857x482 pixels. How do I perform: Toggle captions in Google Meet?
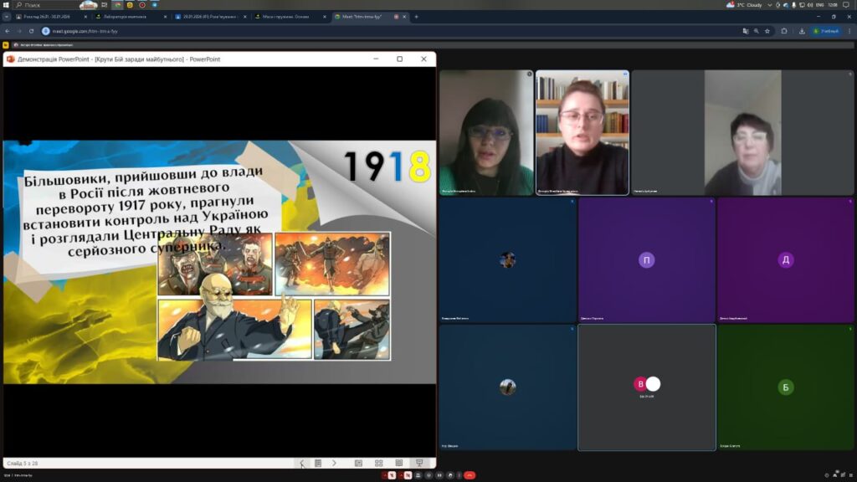pos(418,475)
